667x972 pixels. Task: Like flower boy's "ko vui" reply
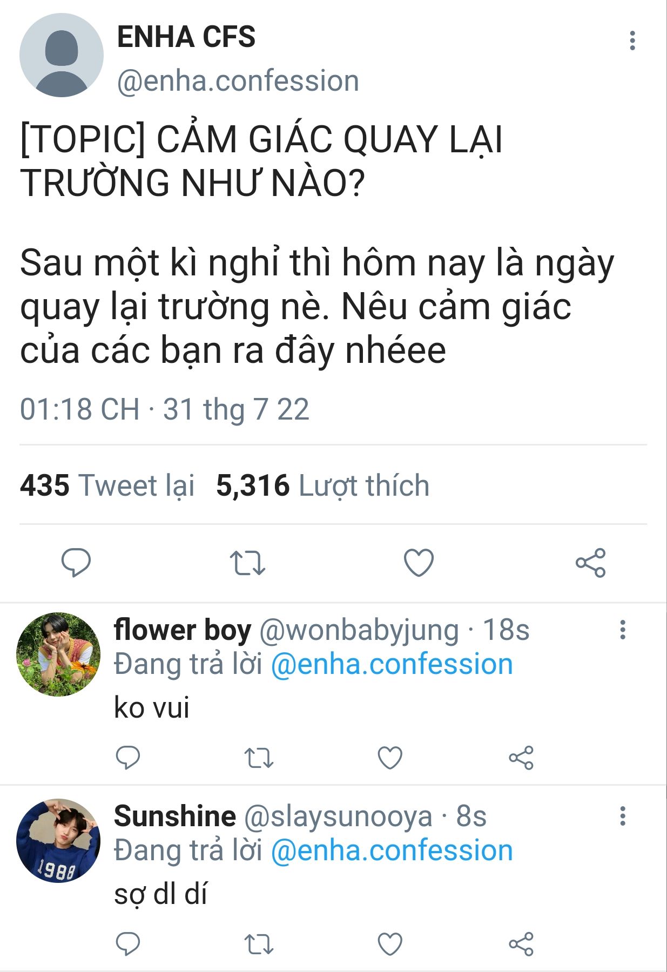pos(390,758)
